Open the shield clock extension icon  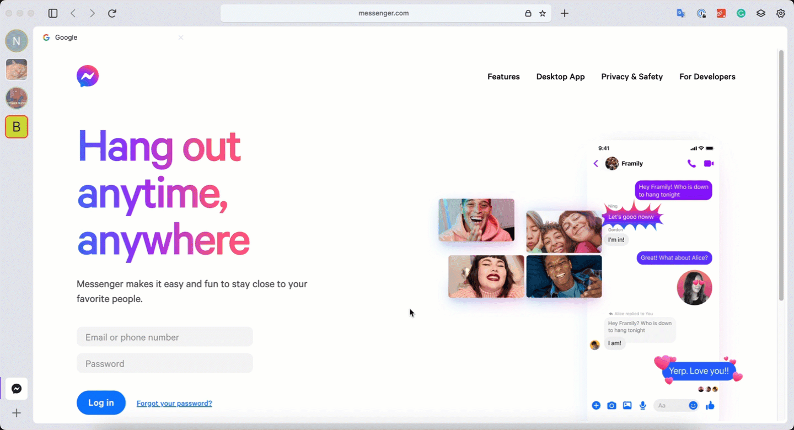[x=701, y=13]
